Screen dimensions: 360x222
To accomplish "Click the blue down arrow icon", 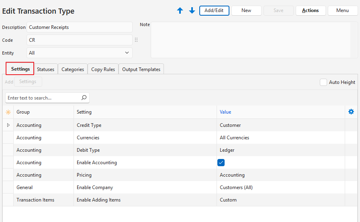I will point(192,11).
